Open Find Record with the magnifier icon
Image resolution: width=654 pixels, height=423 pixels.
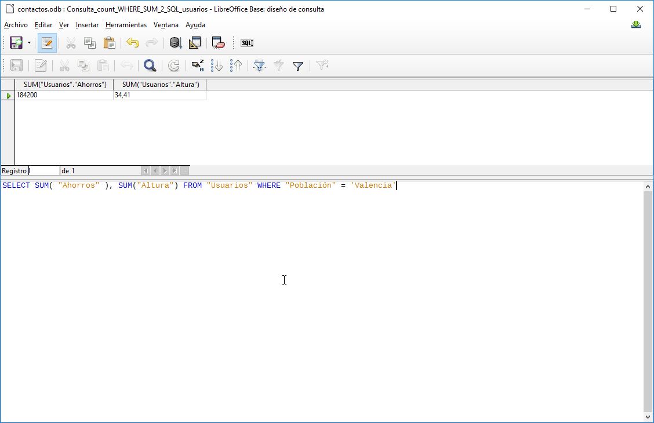[150, 65]
